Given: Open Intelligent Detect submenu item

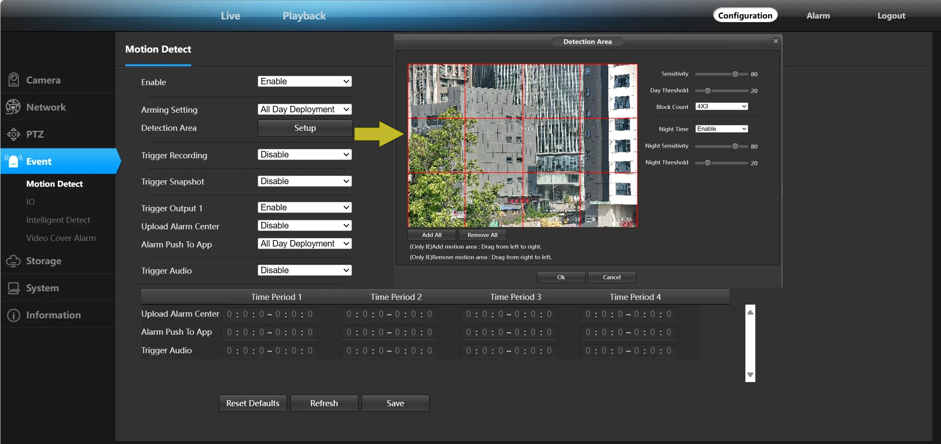Looking at the screenshot, I should (58, 220).
